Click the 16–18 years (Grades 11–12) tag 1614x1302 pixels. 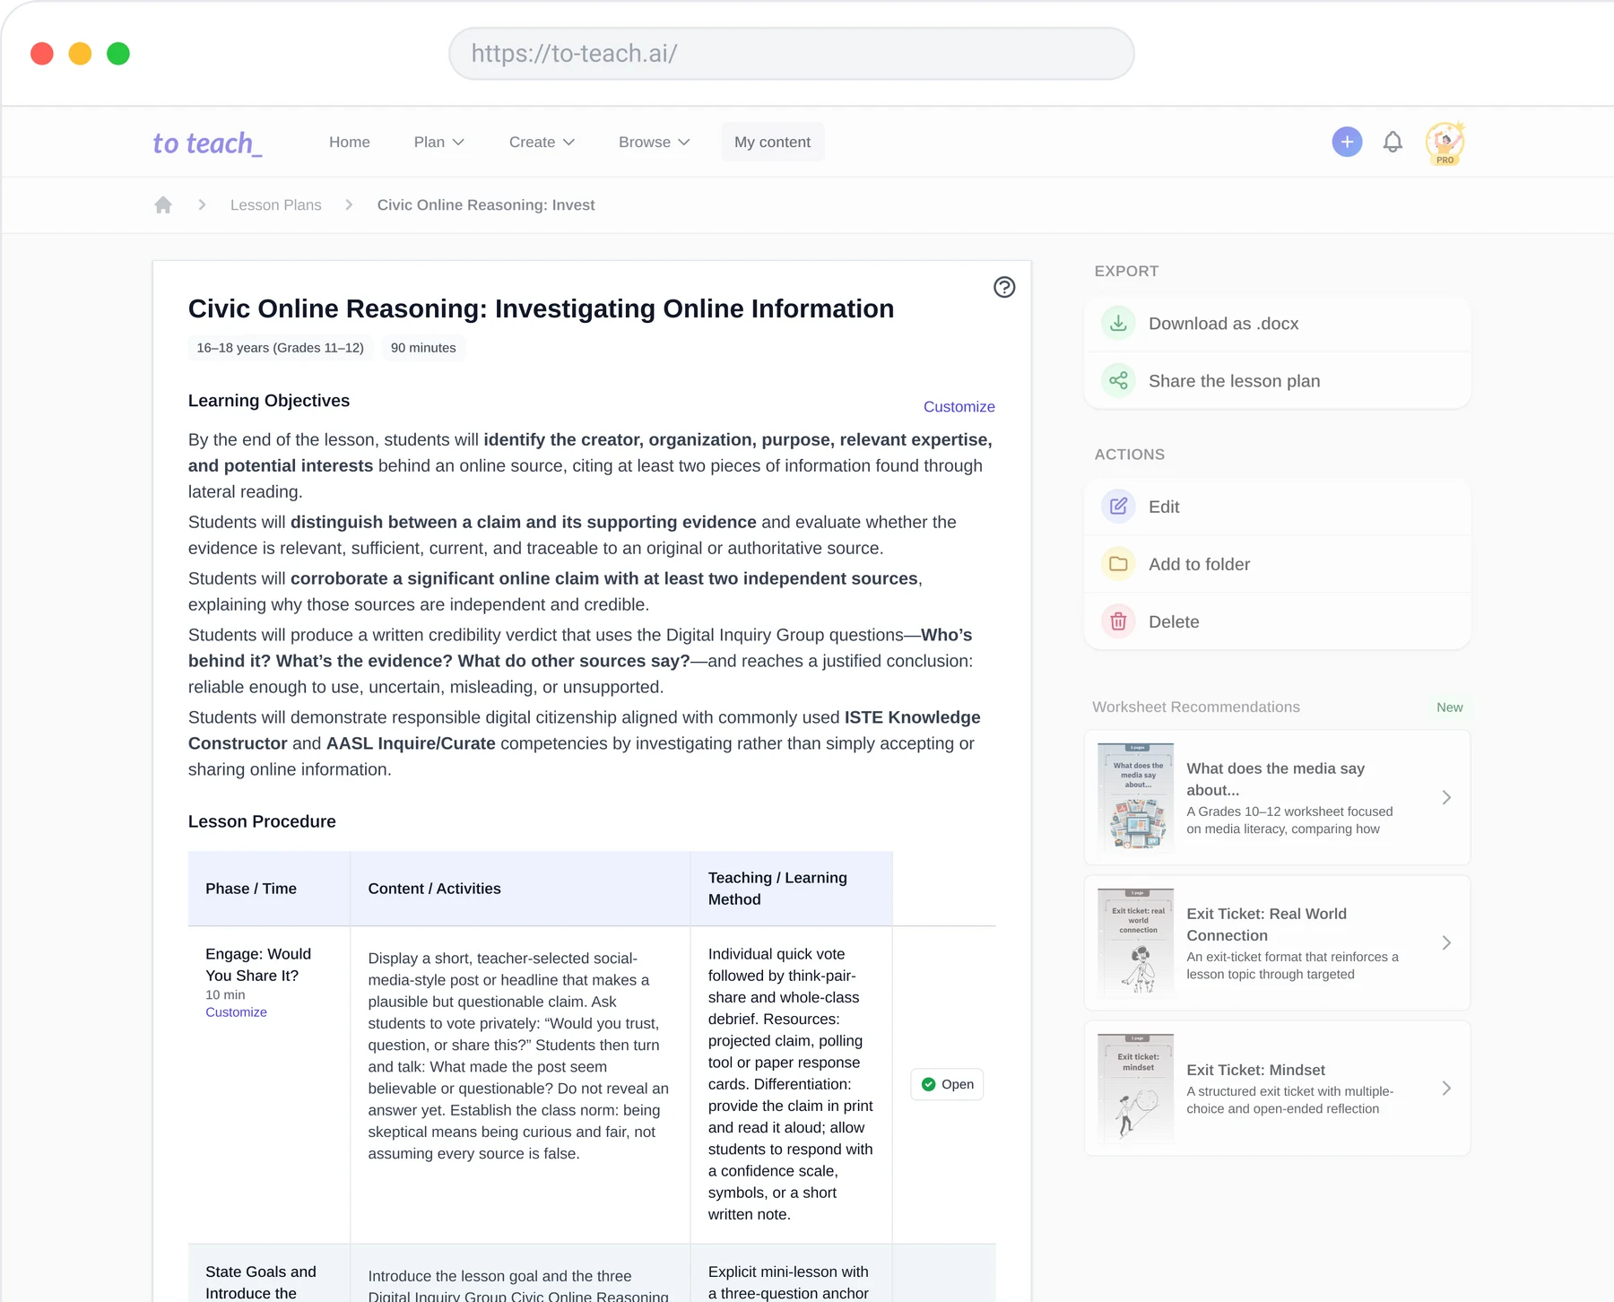[281, 348]
